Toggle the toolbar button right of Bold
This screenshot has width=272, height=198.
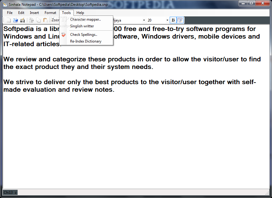tap(180, 20)
